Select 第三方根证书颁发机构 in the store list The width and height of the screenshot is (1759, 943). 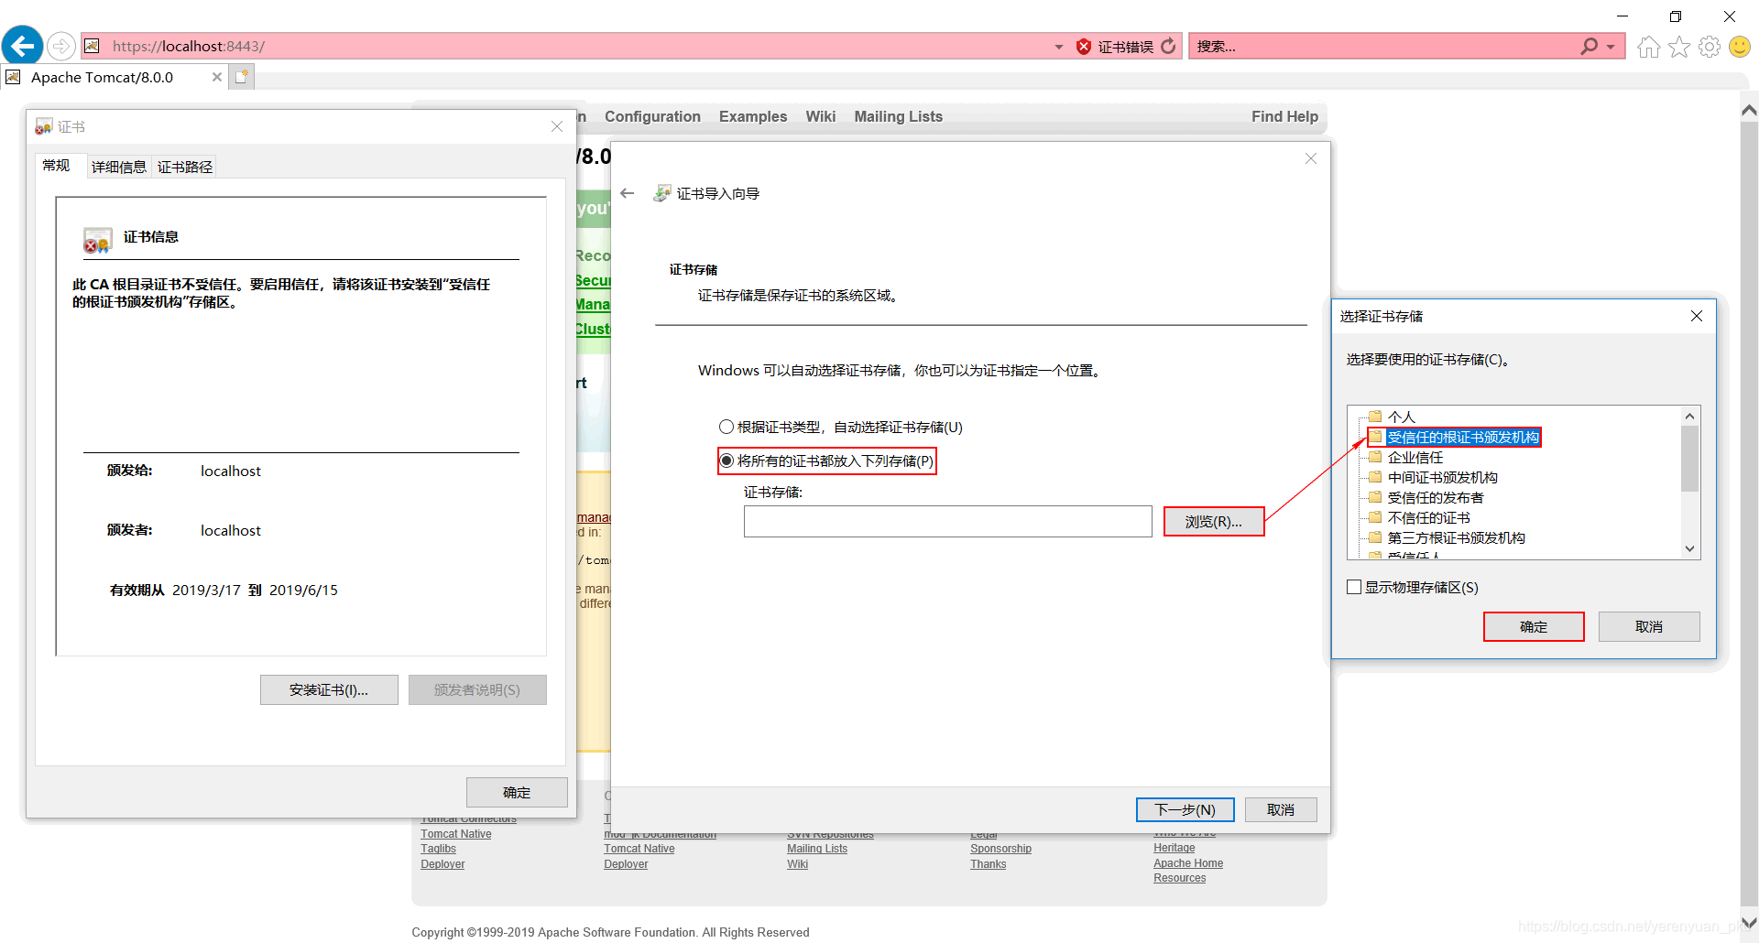click(1457, 537)
